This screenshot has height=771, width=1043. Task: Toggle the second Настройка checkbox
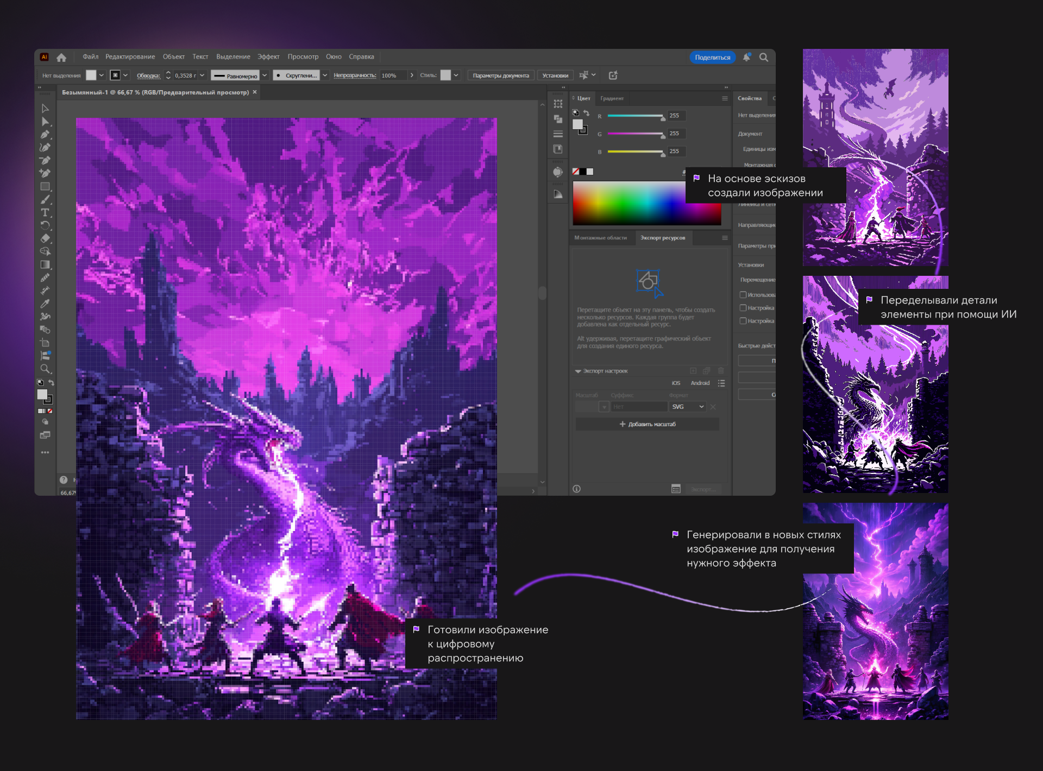coord(743,308)
